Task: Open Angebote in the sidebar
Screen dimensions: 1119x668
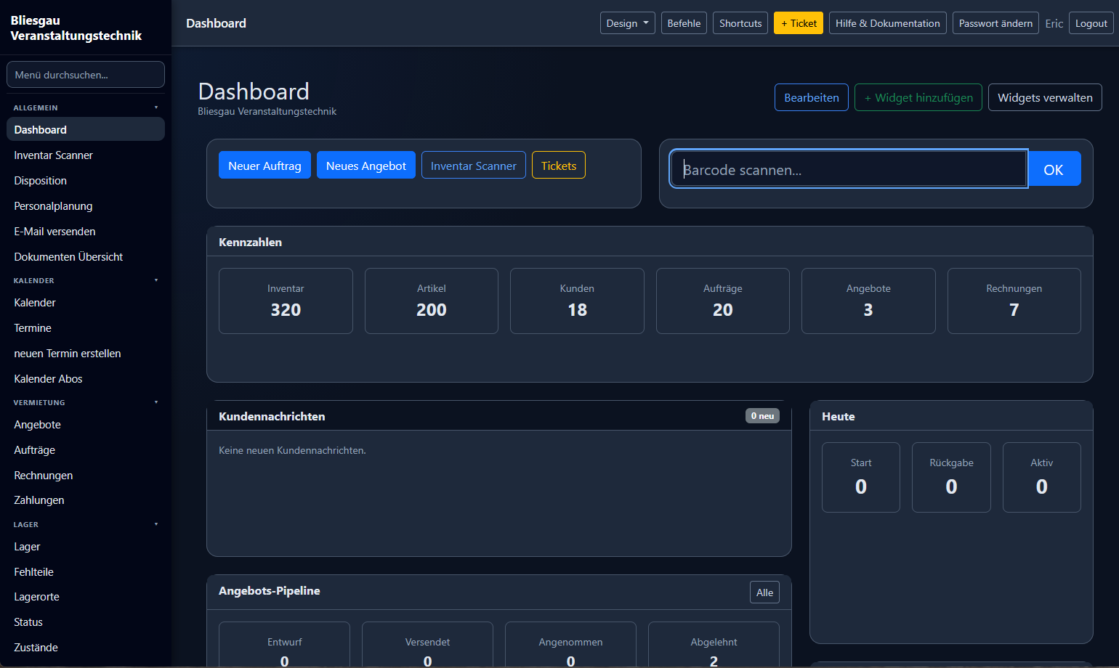Action: coord(86,425)
